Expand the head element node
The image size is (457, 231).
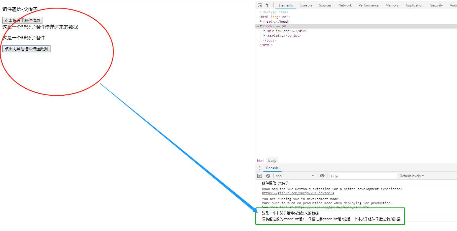[261, 21]
